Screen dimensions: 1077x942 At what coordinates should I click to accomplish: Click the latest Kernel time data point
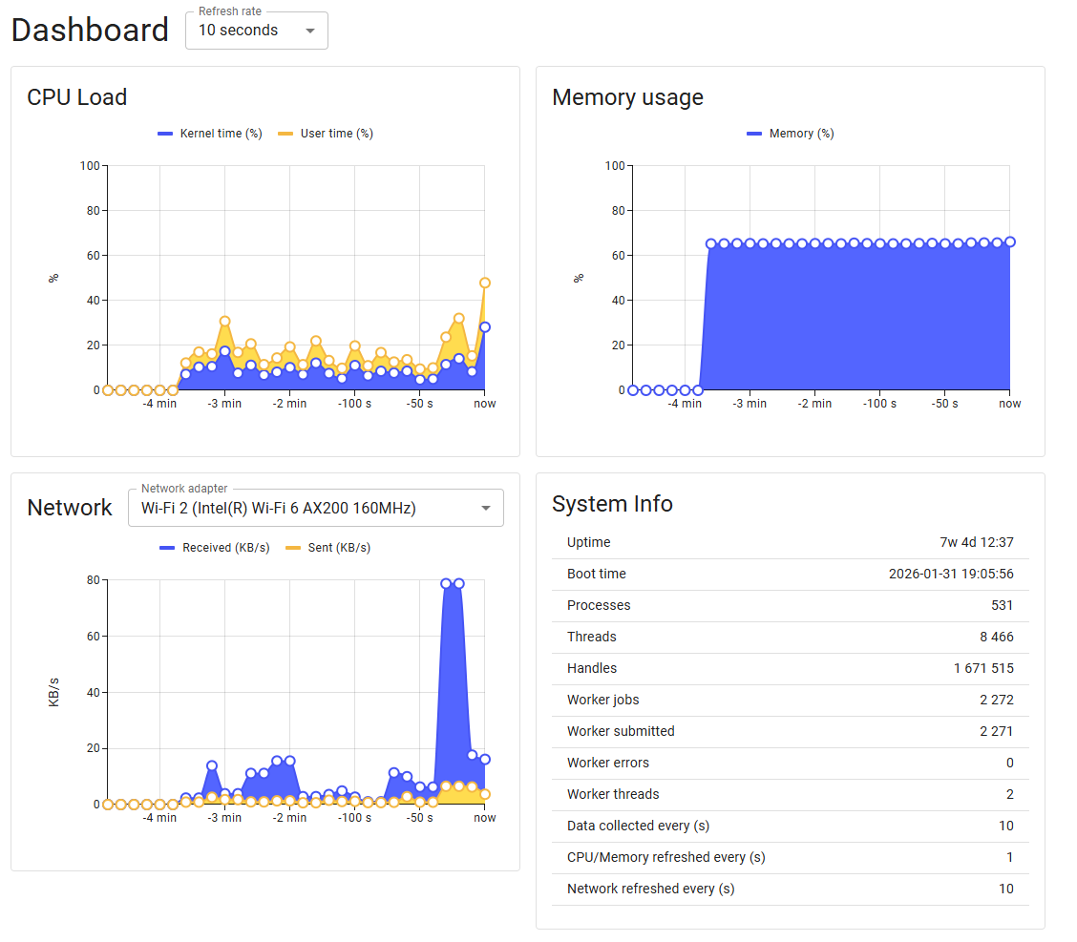point(485,326)
